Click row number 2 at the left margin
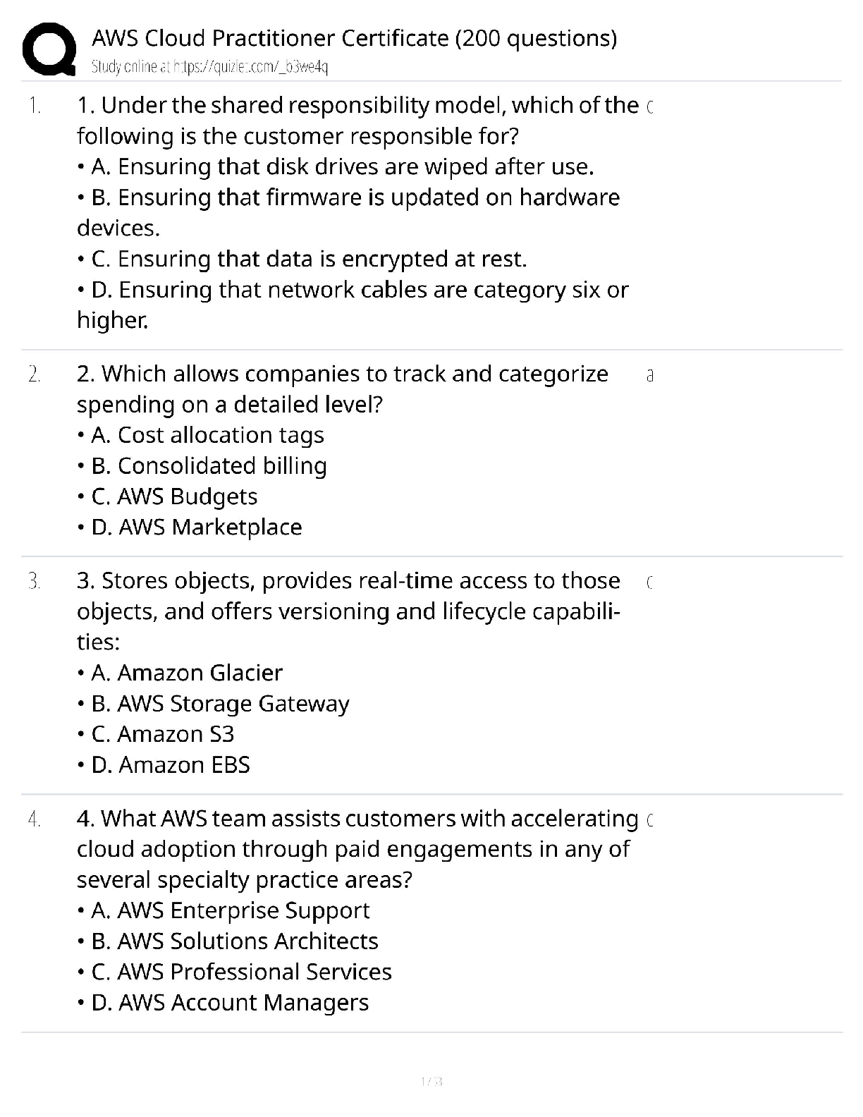Image resolution: width=863 pixels, height=1117 pixels. [35, 374]
